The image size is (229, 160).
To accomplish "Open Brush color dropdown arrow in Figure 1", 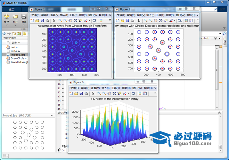I will coord(89,21).
